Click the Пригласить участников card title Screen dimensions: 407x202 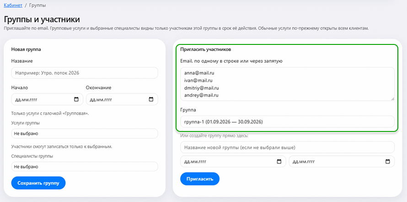[206, 49]
